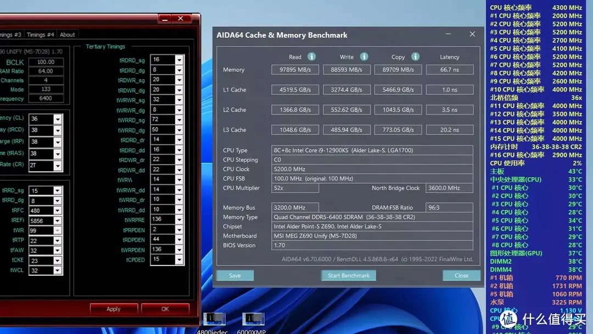Open the tREFi dropdown showing 5856
Image resolution: width=593 pixels, height=334 pixels.
point(58,221)
